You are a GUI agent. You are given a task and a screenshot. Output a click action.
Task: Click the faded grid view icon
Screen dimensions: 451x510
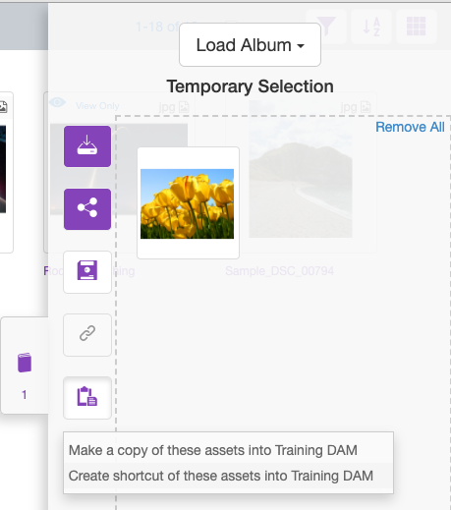point(417,27)
